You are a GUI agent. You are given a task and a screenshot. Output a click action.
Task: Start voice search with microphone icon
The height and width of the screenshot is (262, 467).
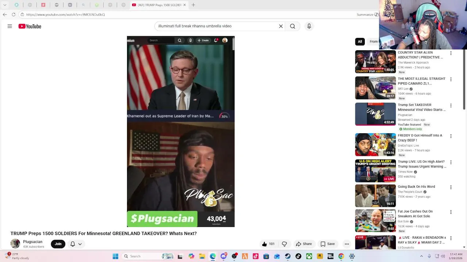pyautogui.click(x=309, y=26)
